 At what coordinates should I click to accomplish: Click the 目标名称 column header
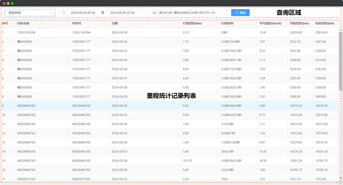tap(24, 23)
